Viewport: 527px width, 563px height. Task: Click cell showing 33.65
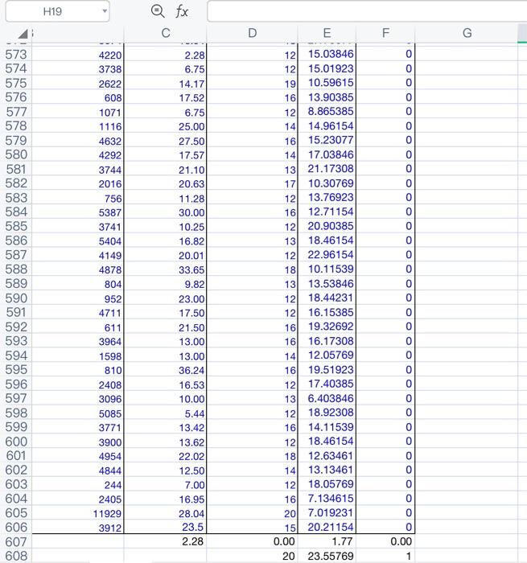click(165, 269)
